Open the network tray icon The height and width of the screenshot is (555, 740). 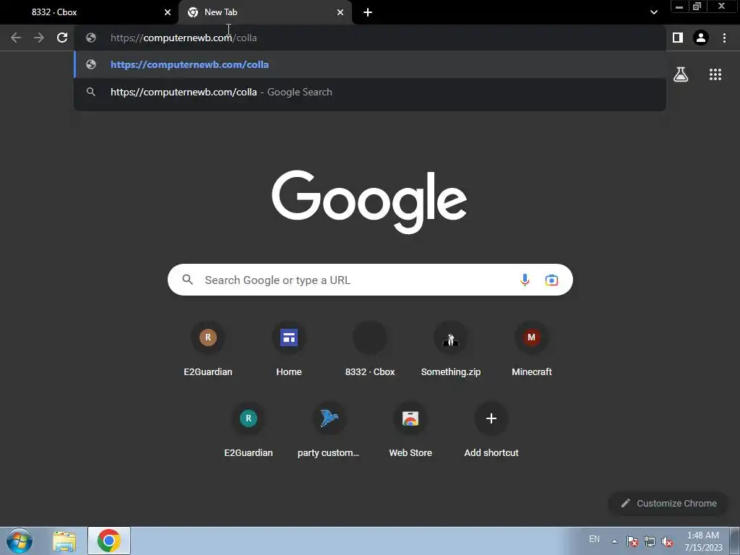pos(650,541)
